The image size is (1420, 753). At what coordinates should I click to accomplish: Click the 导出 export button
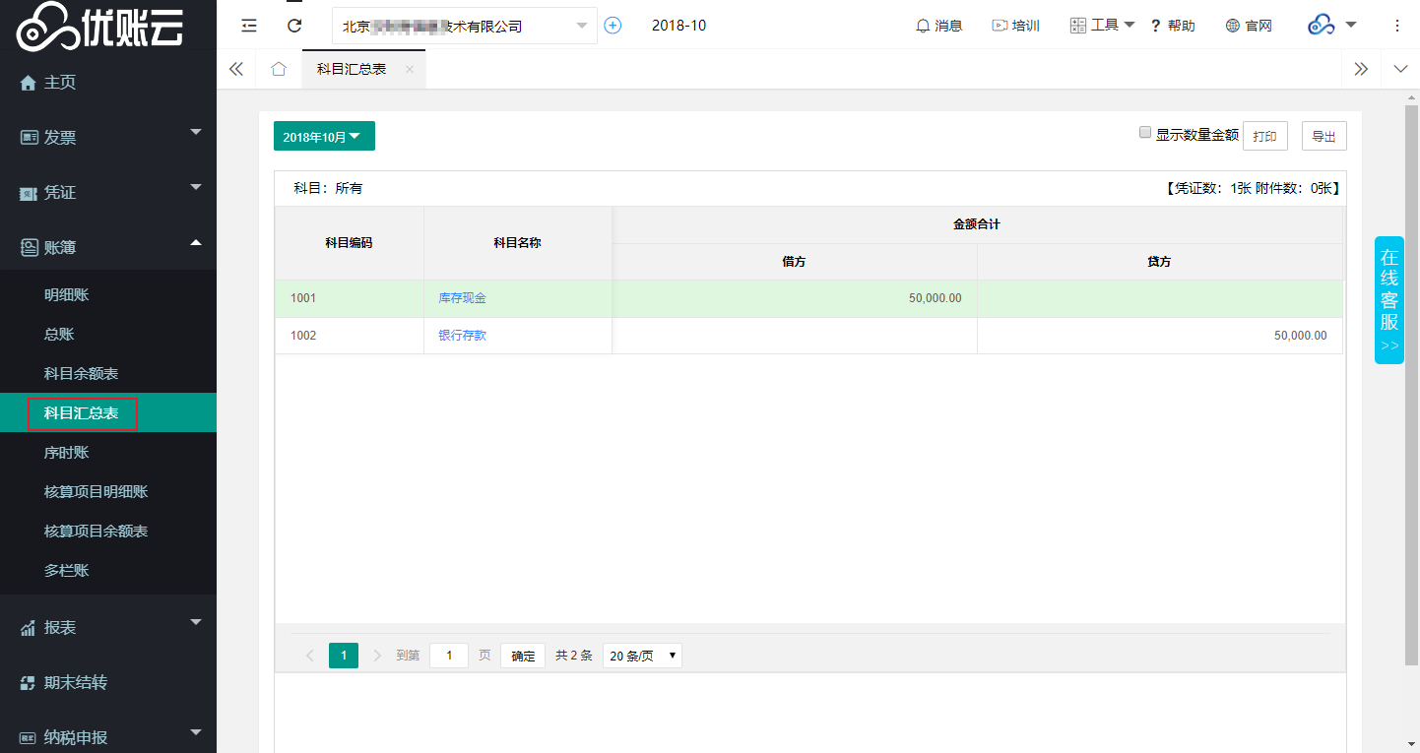click(x=1324, y=137)
